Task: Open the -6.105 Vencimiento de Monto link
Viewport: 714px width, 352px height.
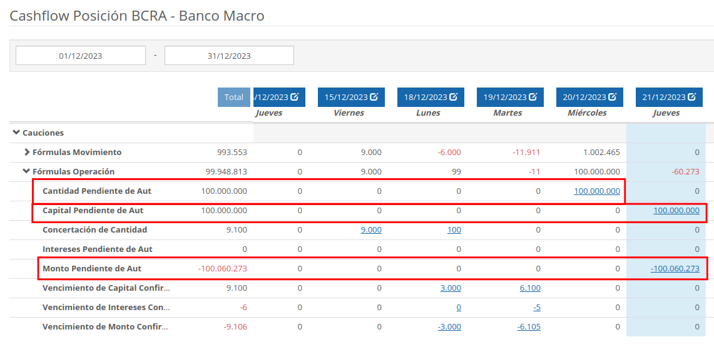Action: coord(529,327)
